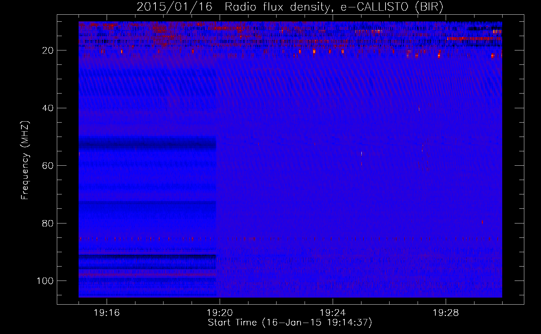Select the 19:20 time tick label
This screenshot has width=541, height=334.
[220, 313]
